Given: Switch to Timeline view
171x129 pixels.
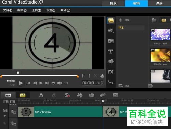Looking at the screenshot, I should (x=23, y=95).
